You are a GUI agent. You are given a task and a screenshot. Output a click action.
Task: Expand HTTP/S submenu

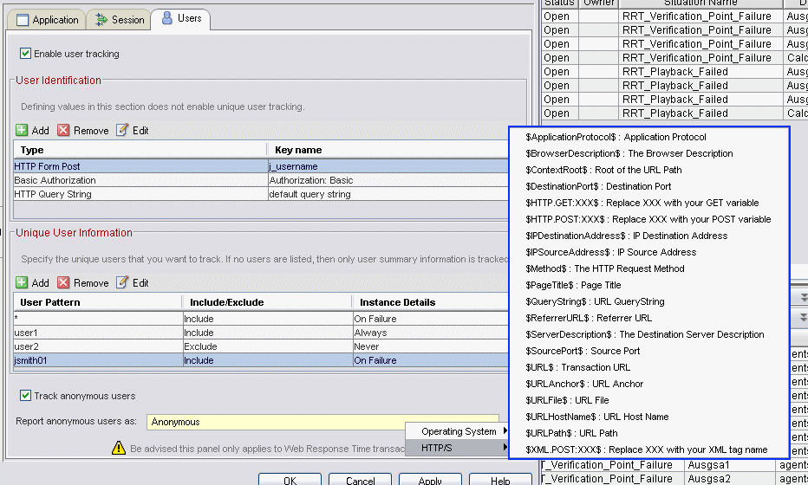457,448
